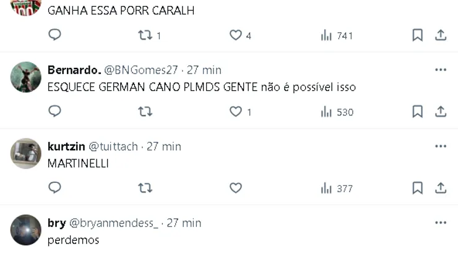Open more options on kurtzin's tweet
This screenshot has width=458, height=257.
pos(441,146)
